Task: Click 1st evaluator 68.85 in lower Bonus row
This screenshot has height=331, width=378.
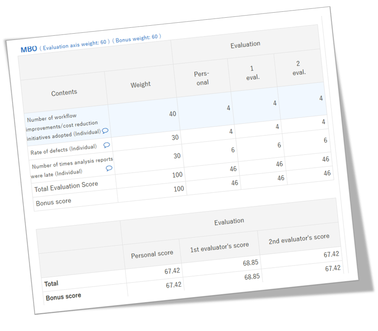Action: 252,277
